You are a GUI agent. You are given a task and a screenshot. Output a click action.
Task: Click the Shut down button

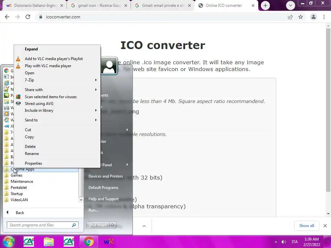pyautogui.click(x=98, y=225)
